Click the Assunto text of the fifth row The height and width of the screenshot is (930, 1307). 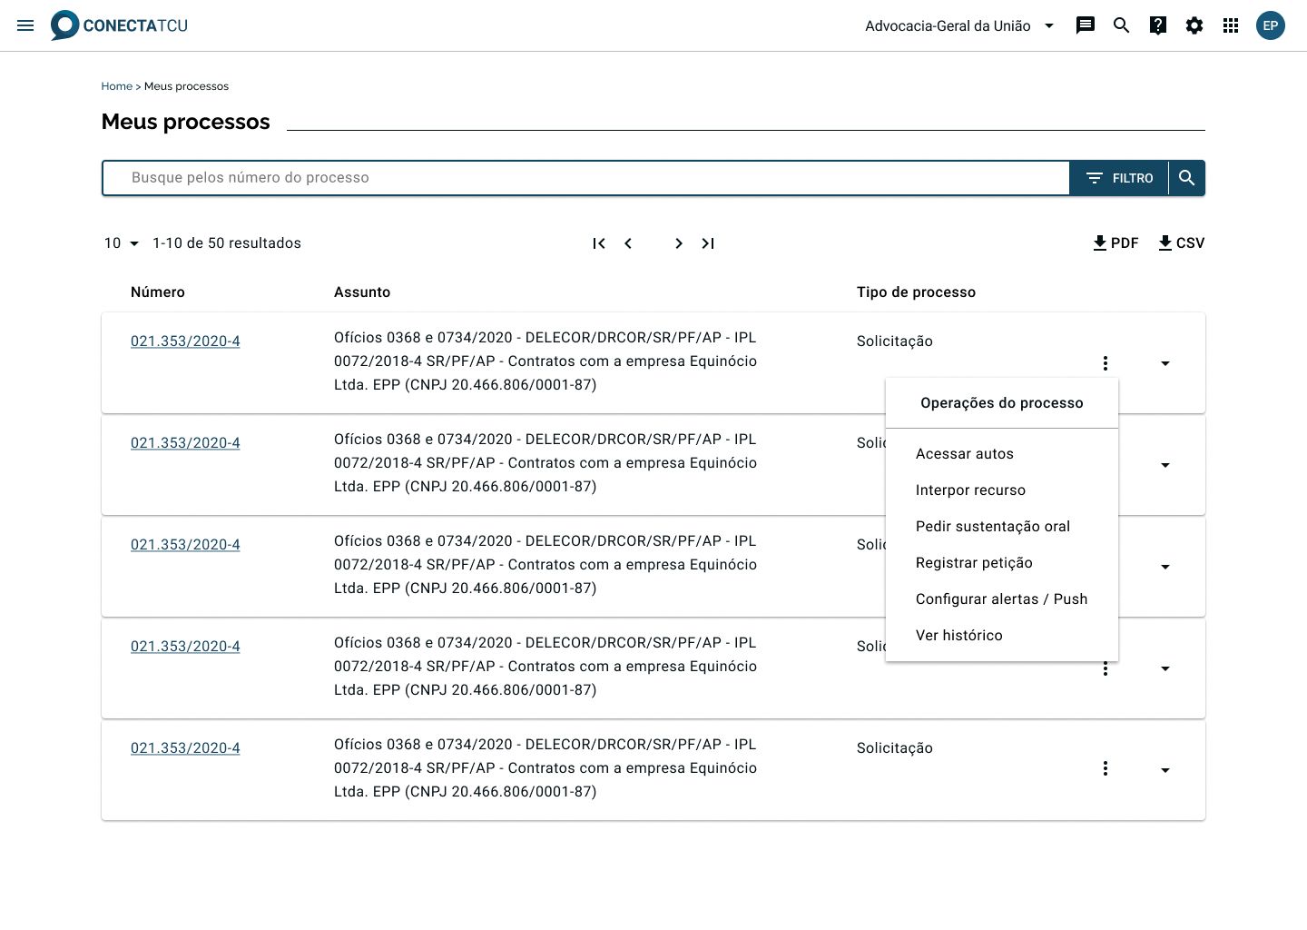click(545, 768)
